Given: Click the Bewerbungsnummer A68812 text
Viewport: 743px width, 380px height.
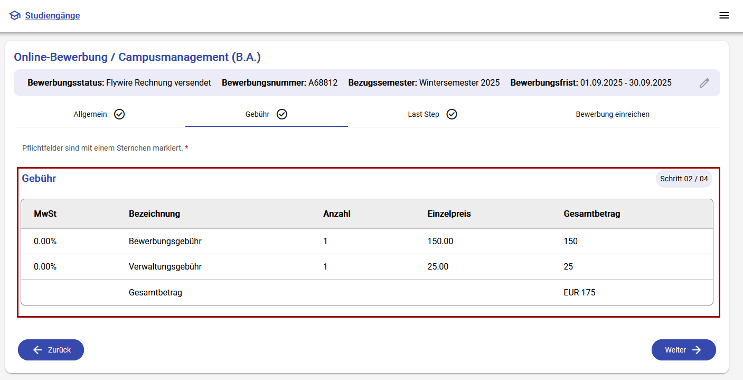Looking at the screenshot, I should (279, 83).
